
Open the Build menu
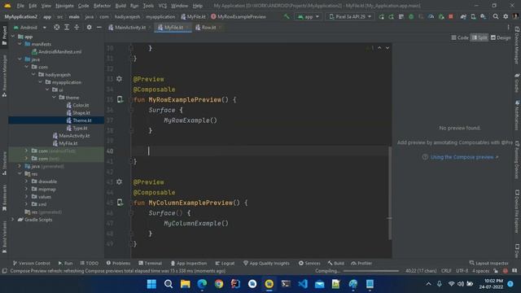(120, 6)
